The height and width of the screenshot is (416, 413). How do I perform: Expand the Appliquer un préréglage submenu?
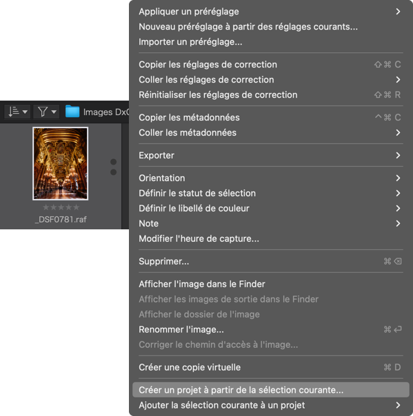click(270, 12)
